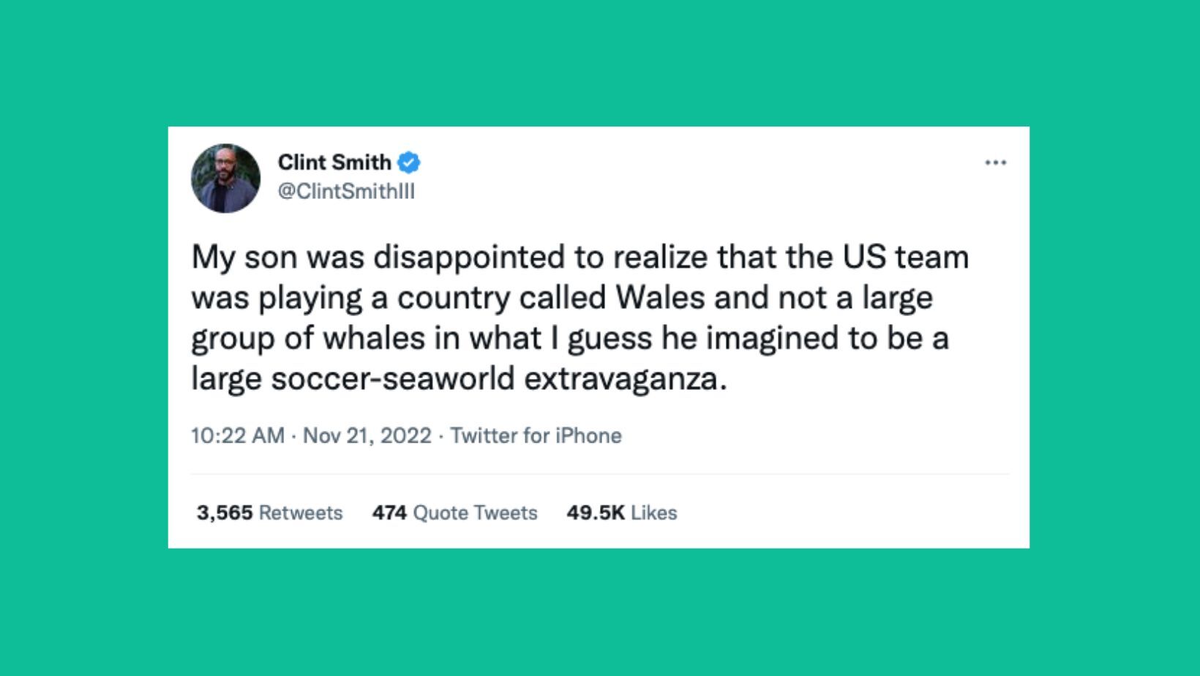Open the Twitter for iPhone source link
Image resolution: width=1200 pixels, height=676 pixels.
pyautogui.click(x=536, y=435)
